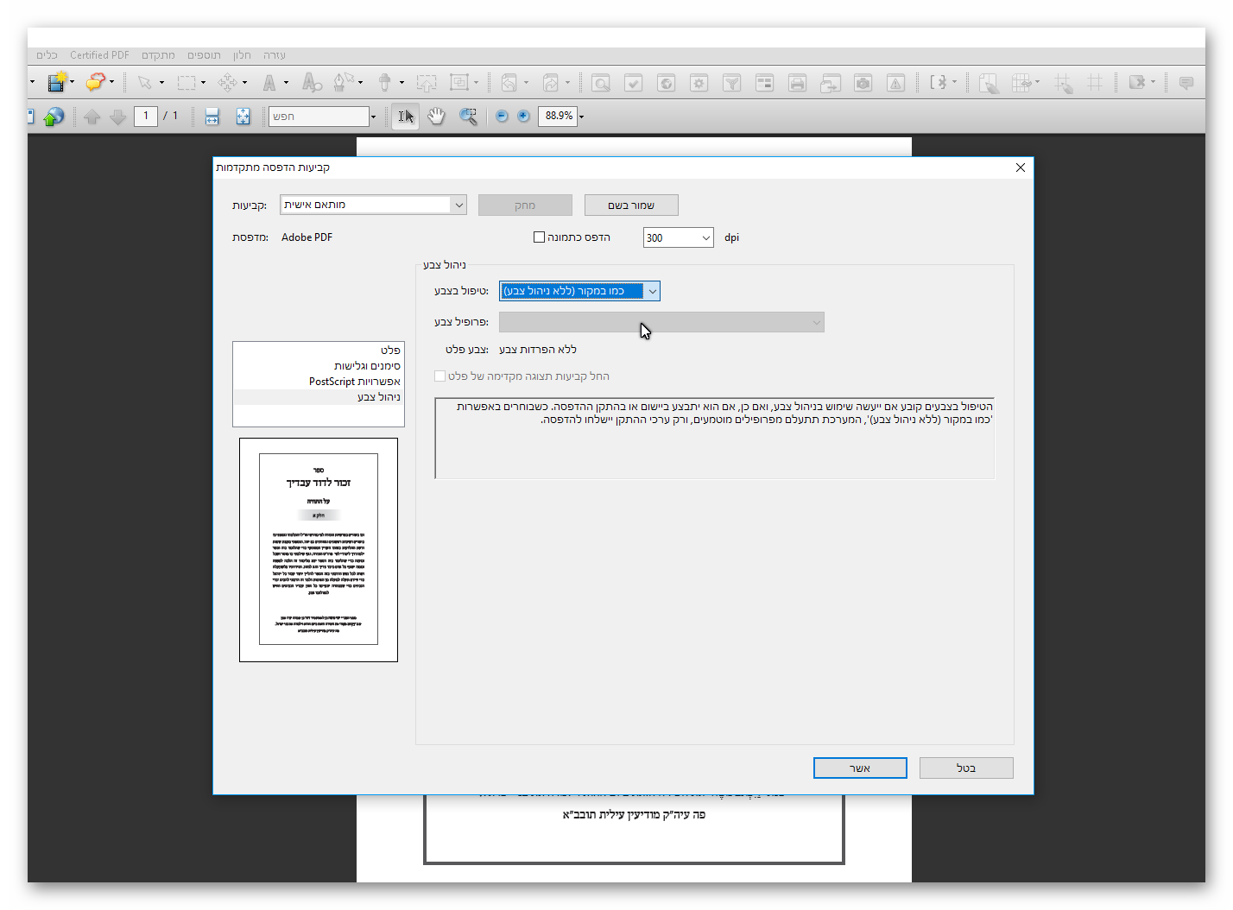The height and width of the screenshot is (910, 1233).
Task: Click the cloud comment tool icon
Action: tap(95, 83)
